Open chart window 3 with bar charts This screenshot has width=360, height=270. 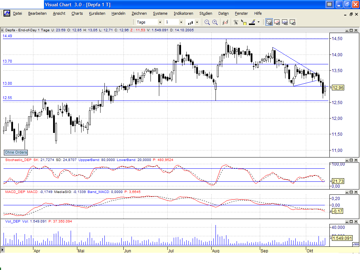(285, 22)
